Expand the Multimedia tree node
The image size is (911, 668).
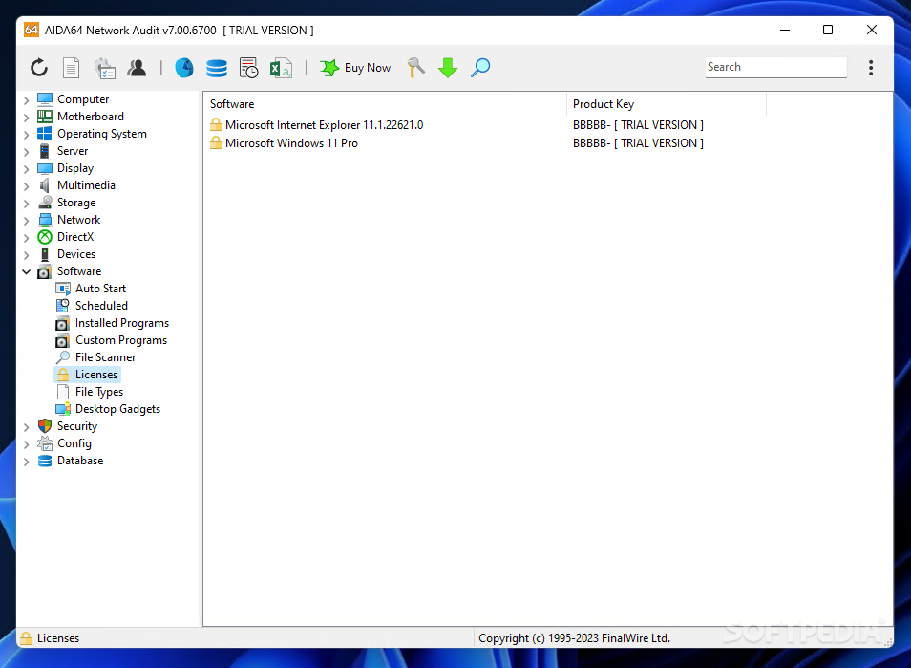pyautogui.click(x=26, y=186)
